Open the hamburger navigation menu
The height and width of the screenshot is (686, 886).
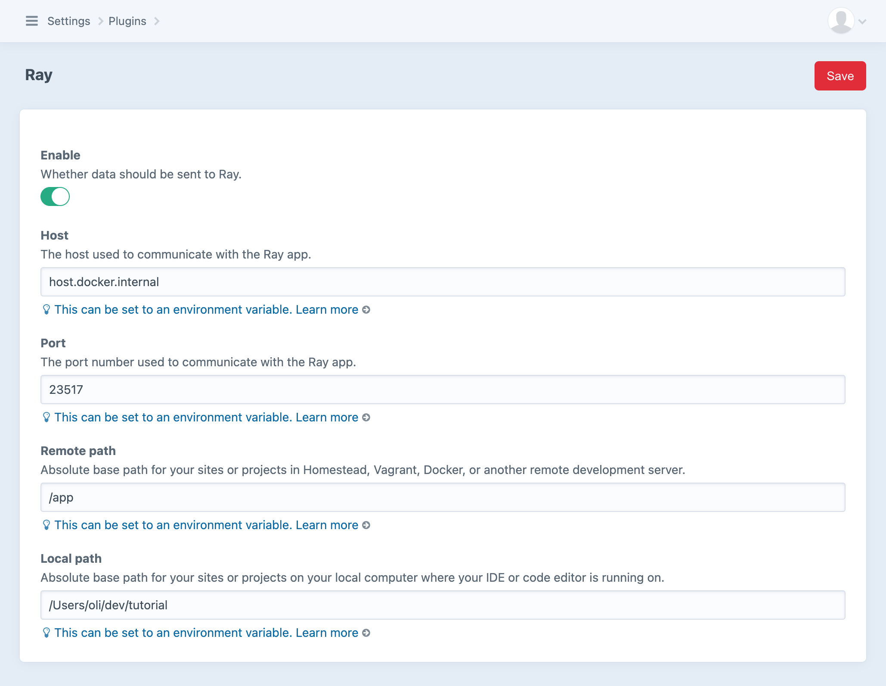(x=32, y=21)
